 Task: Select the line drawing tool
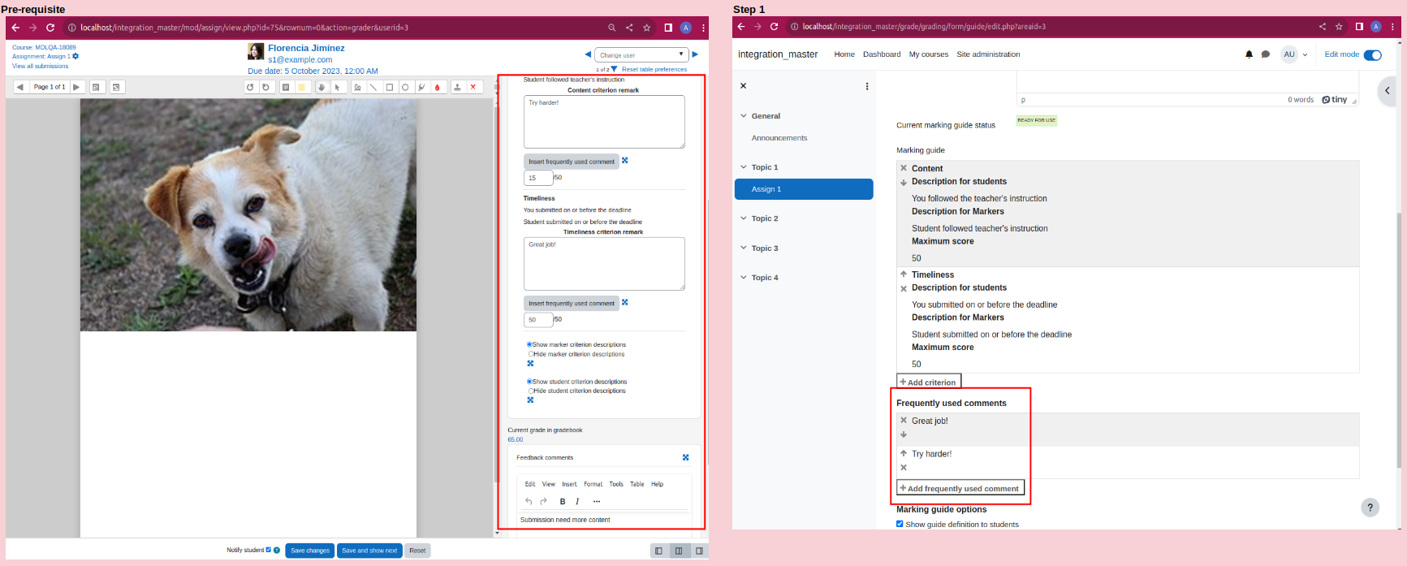pos(373,87)
